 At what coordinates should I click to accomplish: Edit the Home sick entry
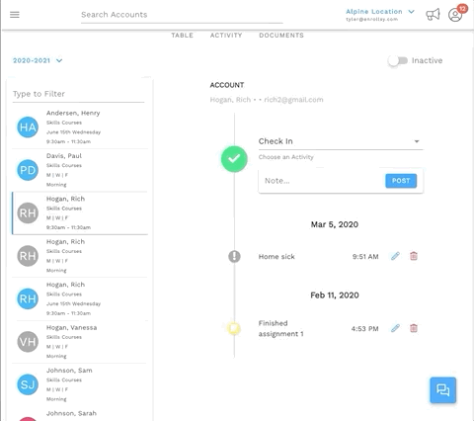[x=395, y=256]
